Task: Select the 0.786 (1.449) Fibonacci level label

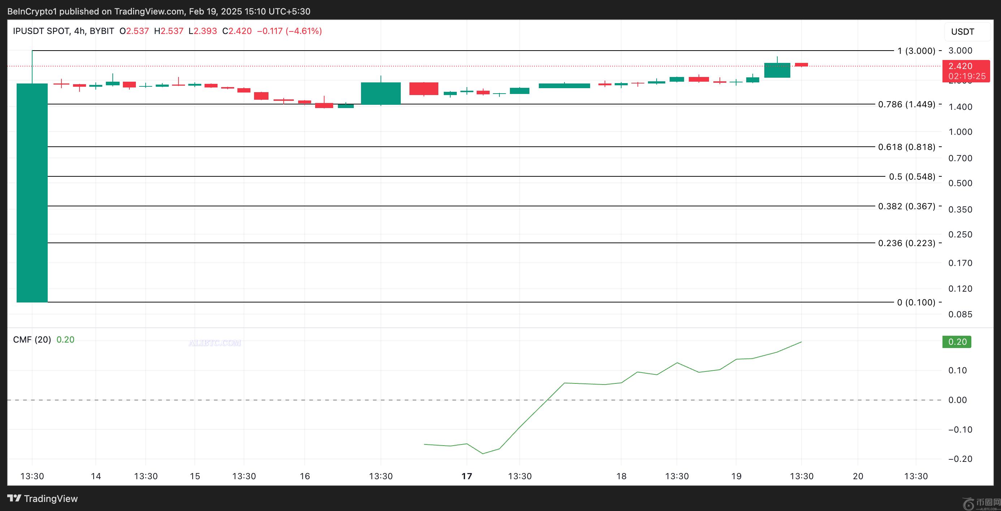Action: (x=907, y=104)
